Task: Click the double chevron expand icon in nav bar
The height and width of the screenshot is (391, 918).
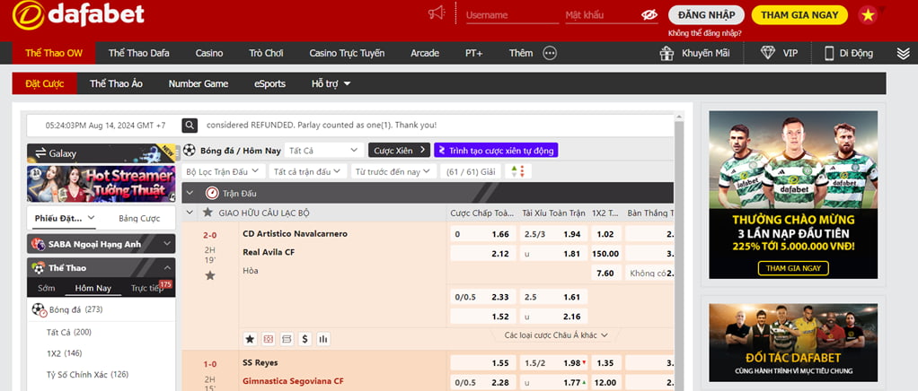Action: coord(903,53)
